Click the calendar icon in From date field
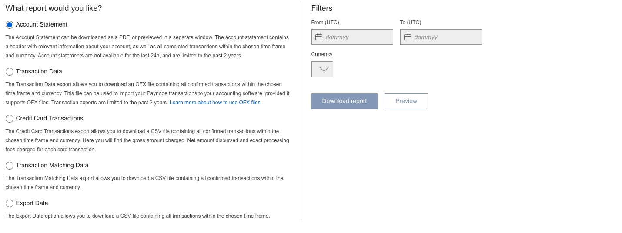622x233 pixels. pyautogui.click(x=319, y=37)
